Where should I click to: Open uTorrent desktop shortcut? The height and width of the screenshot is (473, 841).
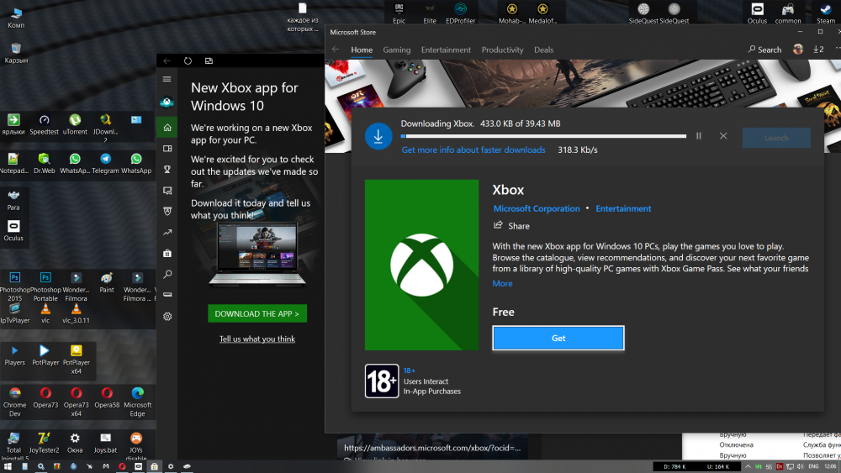pyautogui.click(x=75, y=125)
